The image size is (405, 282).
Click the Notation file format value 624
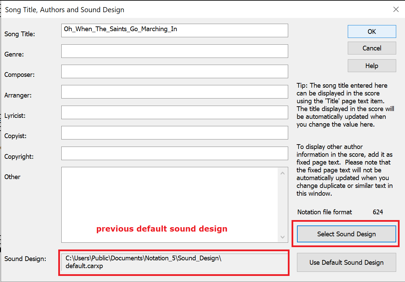tap(378, 212)
